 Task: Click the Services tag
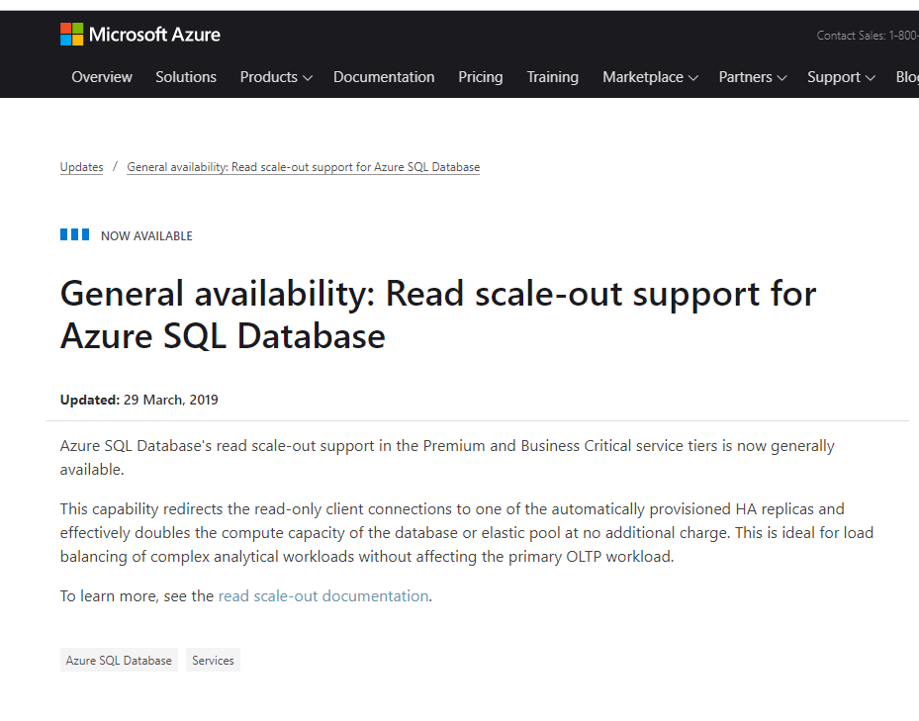pyautogui.click(x=213, y=660)
